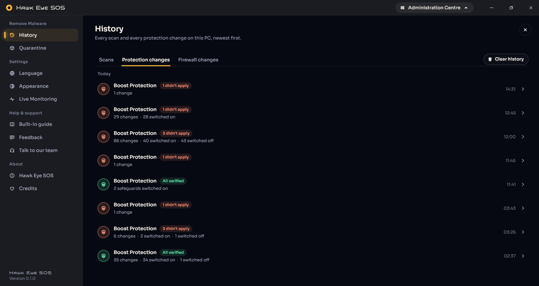Image resolution: width=539 pixels, height=286 pixels.
Task: Click the History clock icon in sidebar
Action: [12, 35]
